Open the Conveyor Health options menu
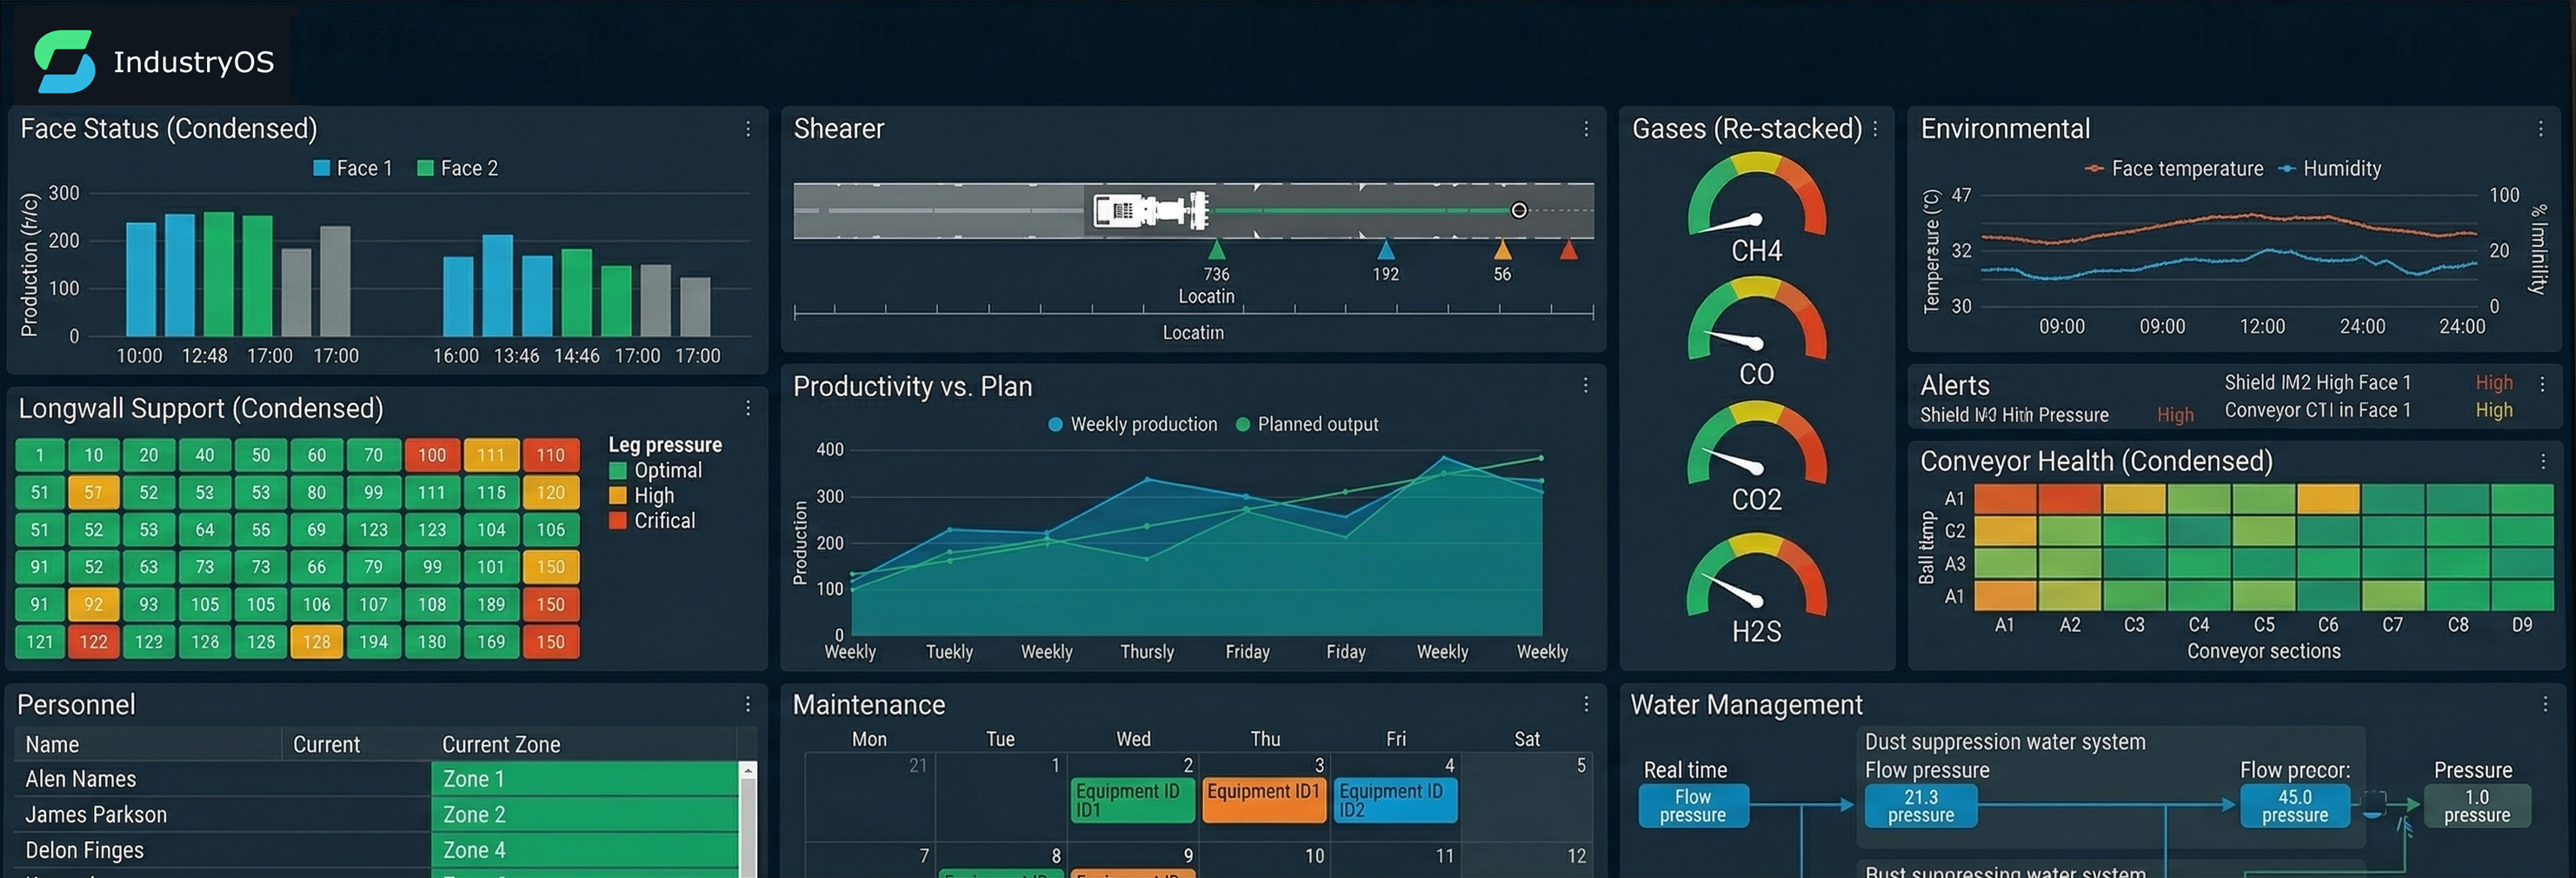The height and width of the screenshot is (878, 2576). point(2544,461)
